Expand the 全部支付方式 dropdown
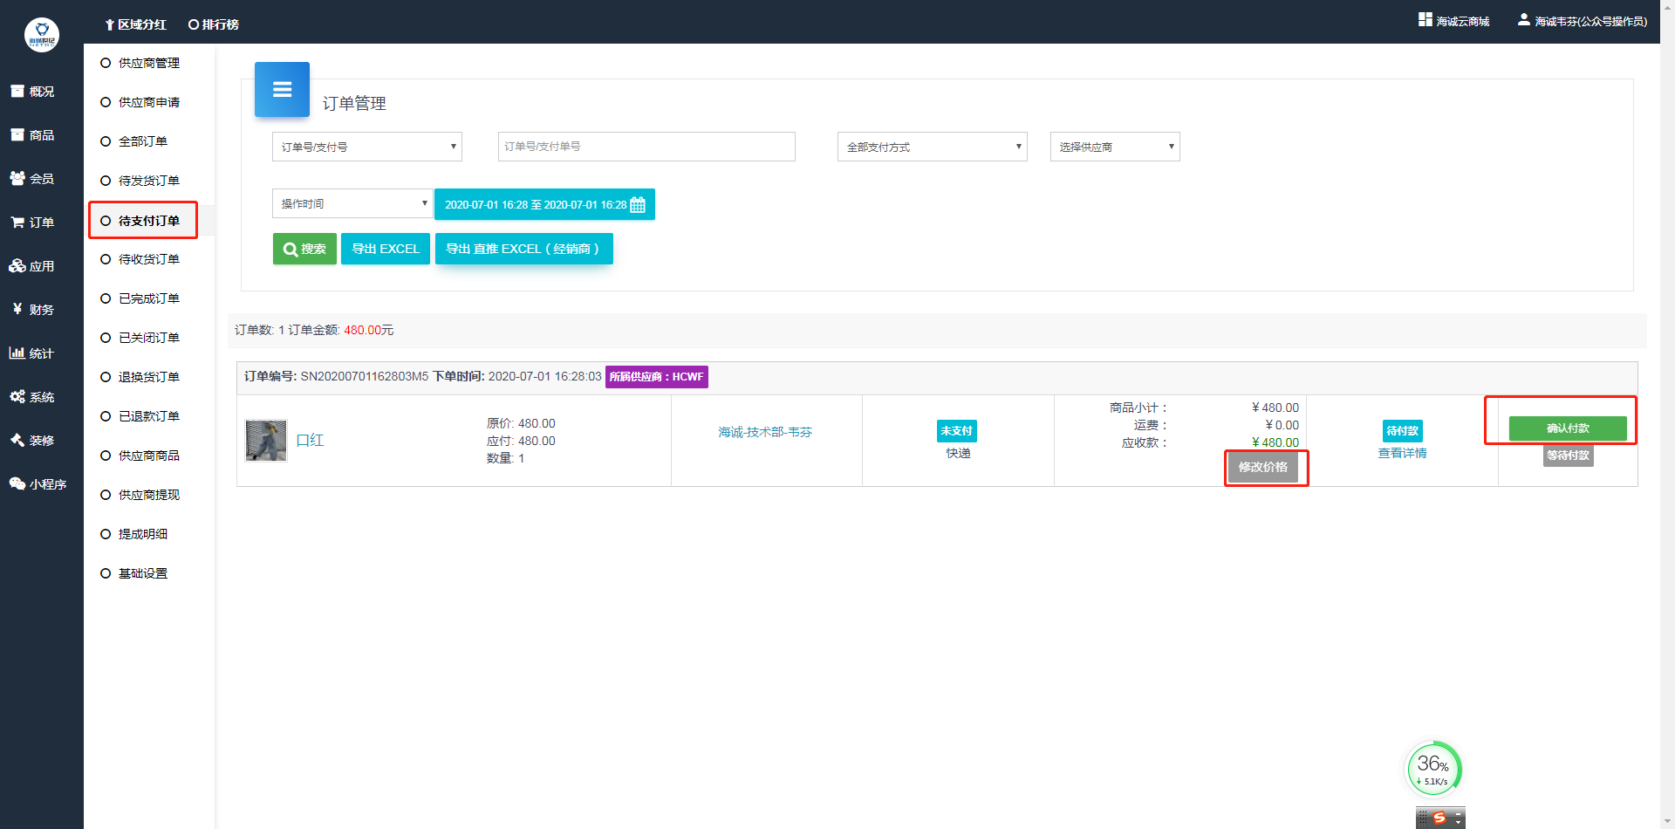Image resolution: width=1675 pixels, height=829 pixels. (x=933, y=147)
